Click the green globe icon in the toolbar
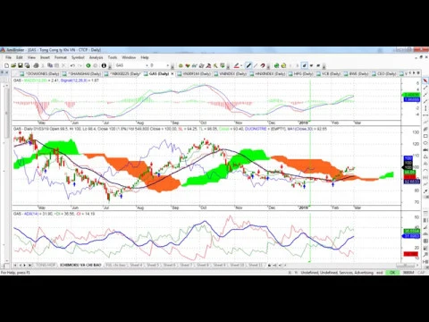Viewport: 429px width, 322px height. pyautogui.click(x=276, y=65)
